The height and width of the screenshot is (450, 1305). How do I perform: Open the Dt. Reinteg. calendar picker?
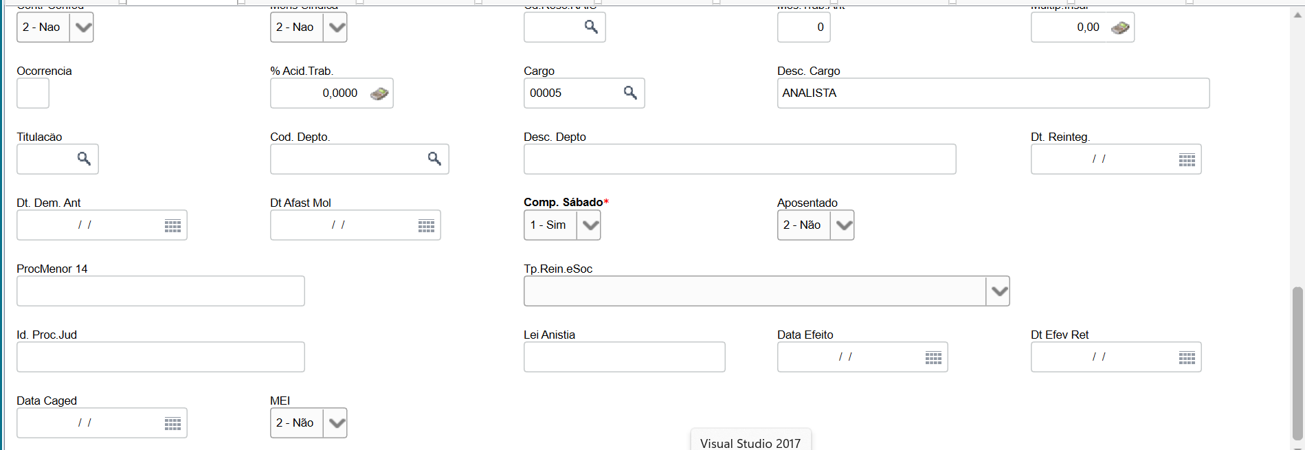1187,159
